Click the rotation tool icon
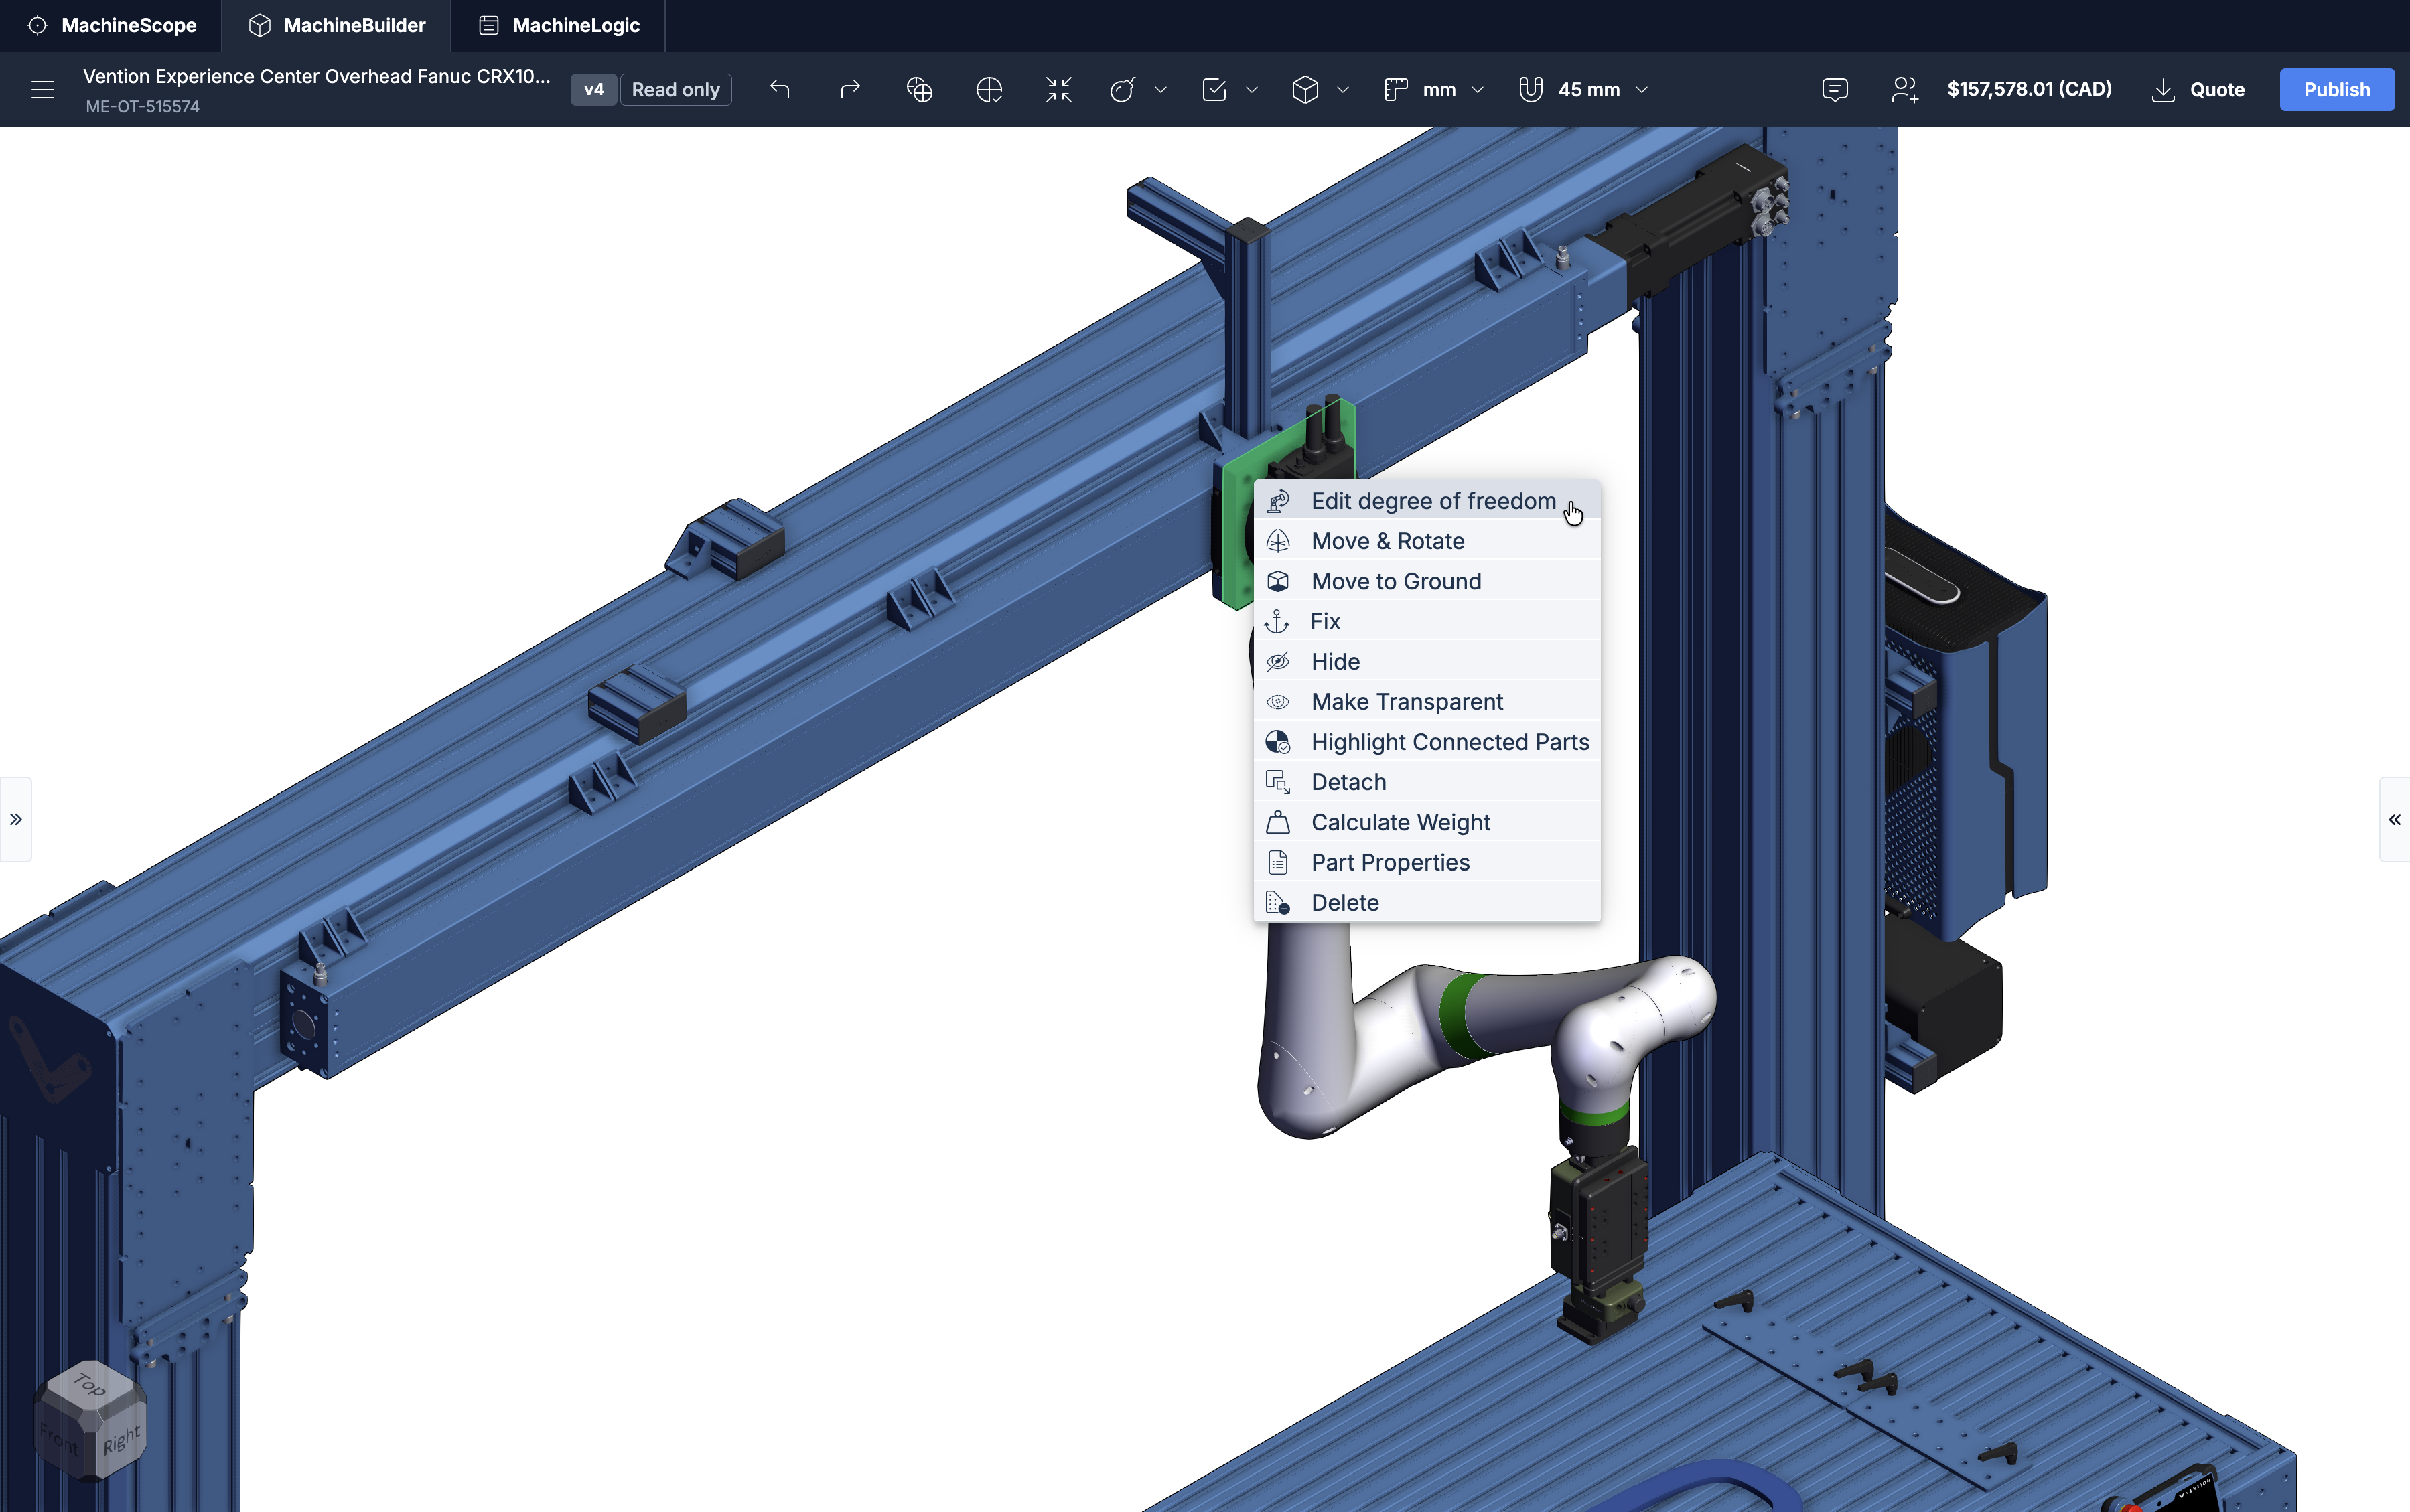Screen dimensions: 2410x1512 tap(1122, 90)
